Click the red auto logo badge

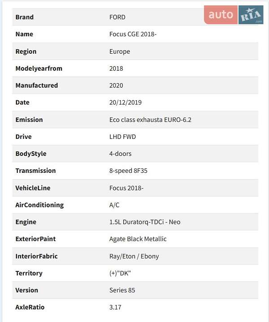click(221, 15)
